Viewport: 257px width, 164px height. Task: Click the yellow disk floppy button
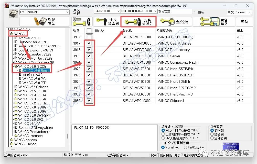click(214, 22)
